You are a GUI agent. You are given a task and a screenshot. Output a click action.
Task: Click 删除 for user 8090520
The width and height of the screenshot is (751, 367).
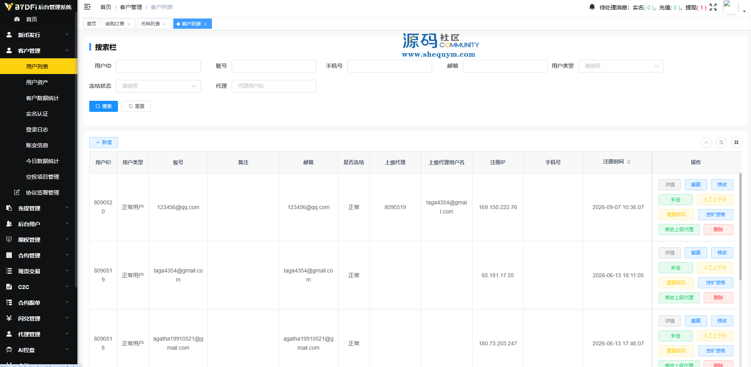718,230
